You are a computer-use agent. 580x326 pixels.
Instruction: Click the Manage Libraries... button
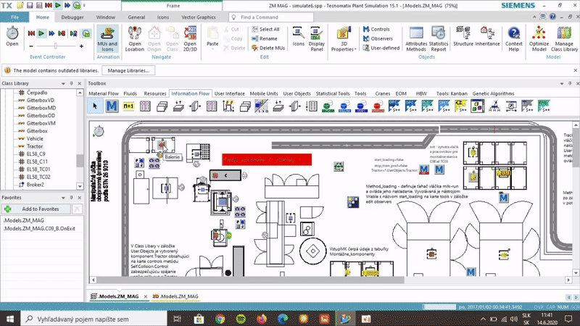pos(128,70)
